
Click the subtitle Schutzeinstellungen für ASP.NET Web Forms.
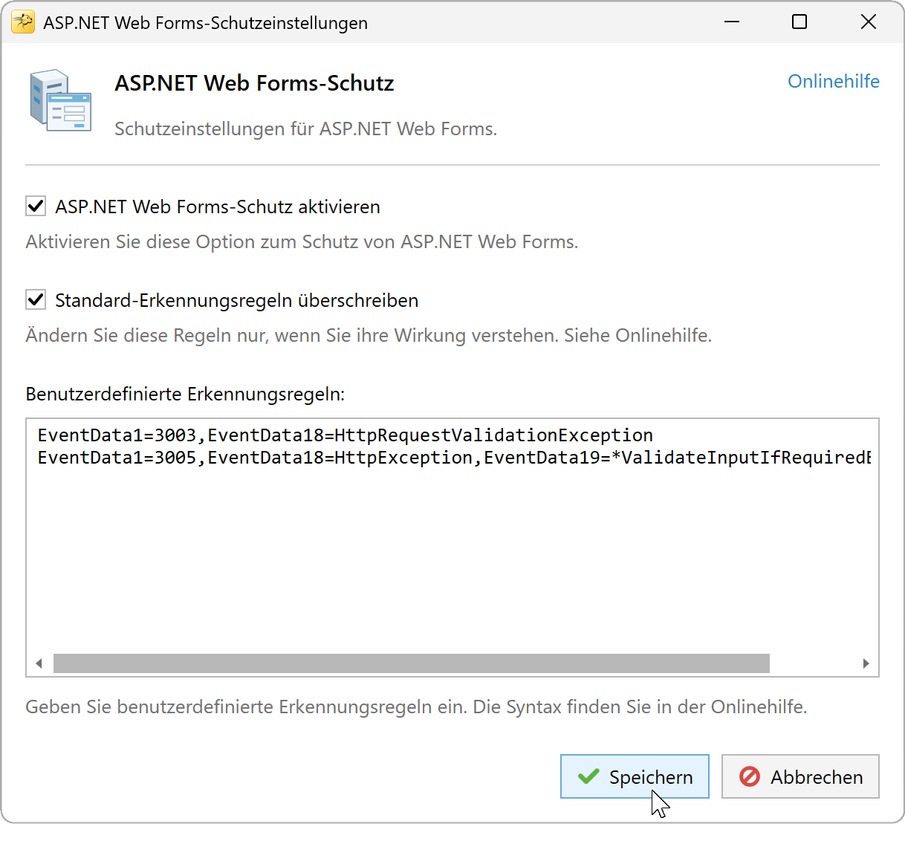click(305, 129)
